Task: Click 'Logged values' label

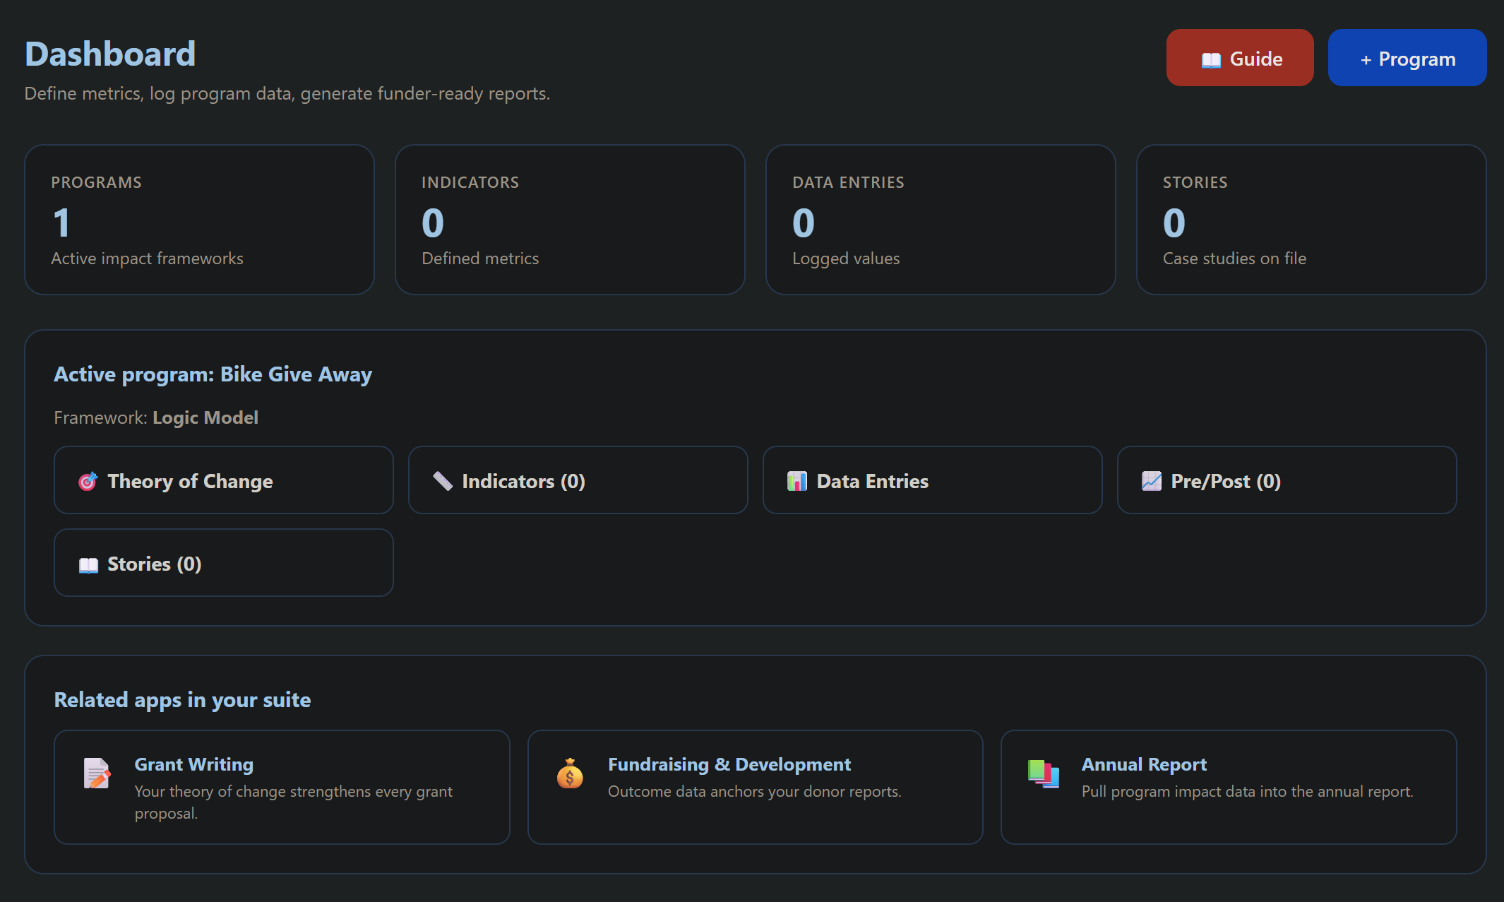Action: coord(846,259)
